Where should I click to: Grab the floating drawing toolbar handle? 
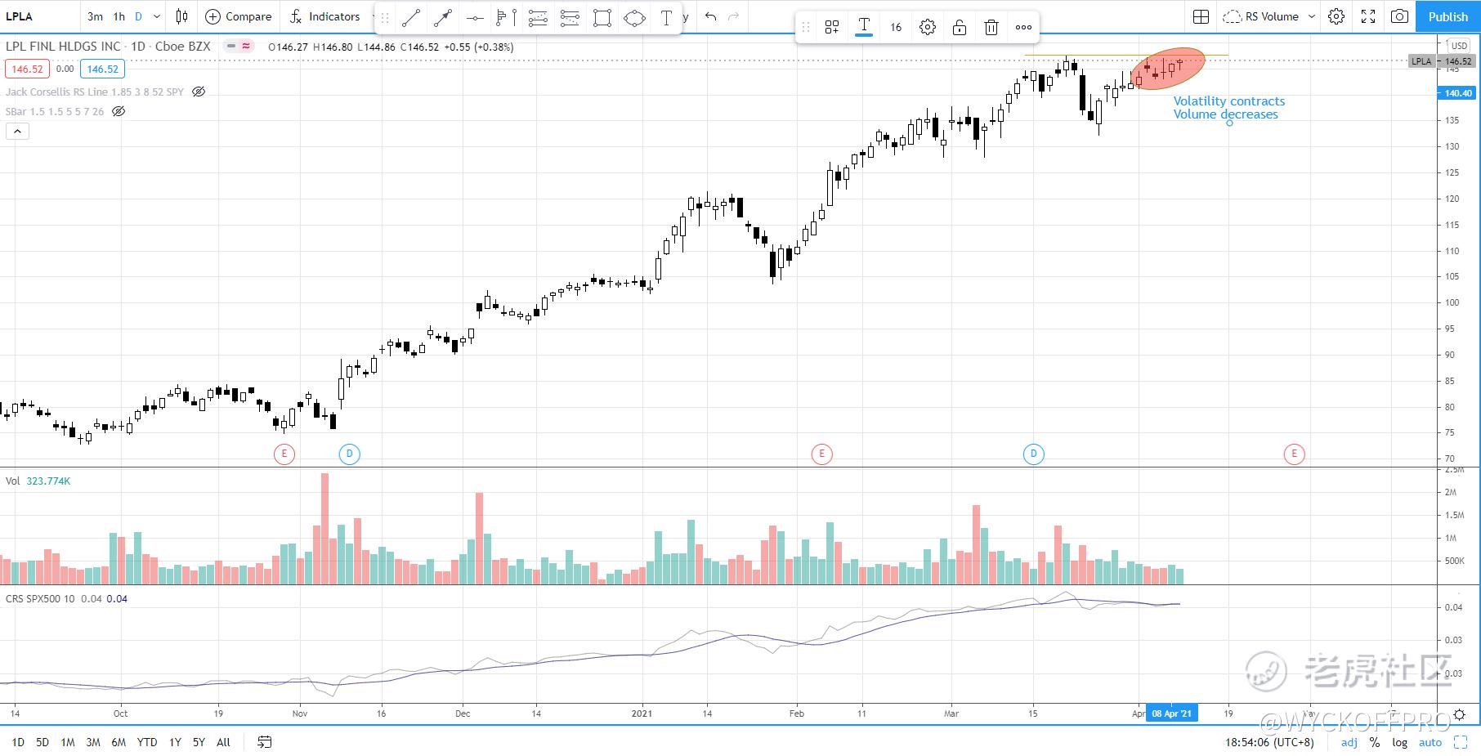pos(805,27)
